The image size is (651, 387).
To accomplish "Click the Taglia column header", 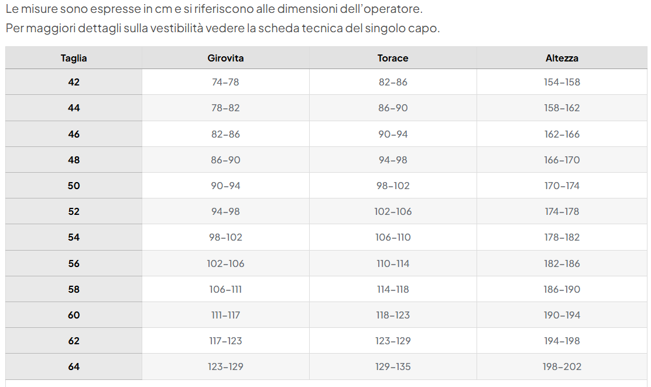I will [74, 58].
